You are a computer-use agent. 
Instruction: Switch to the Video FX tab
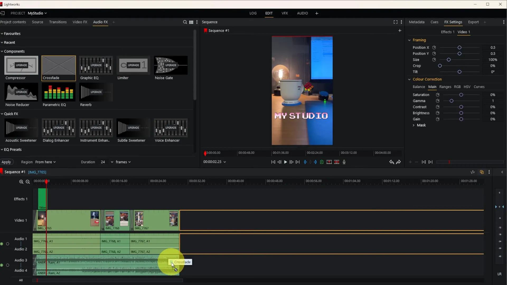tap(80, 22)
